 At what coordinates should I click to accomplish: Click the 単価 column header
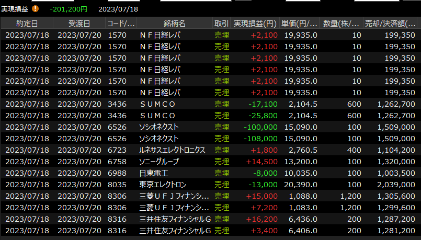pyautogui.click(x=299, y=24)
